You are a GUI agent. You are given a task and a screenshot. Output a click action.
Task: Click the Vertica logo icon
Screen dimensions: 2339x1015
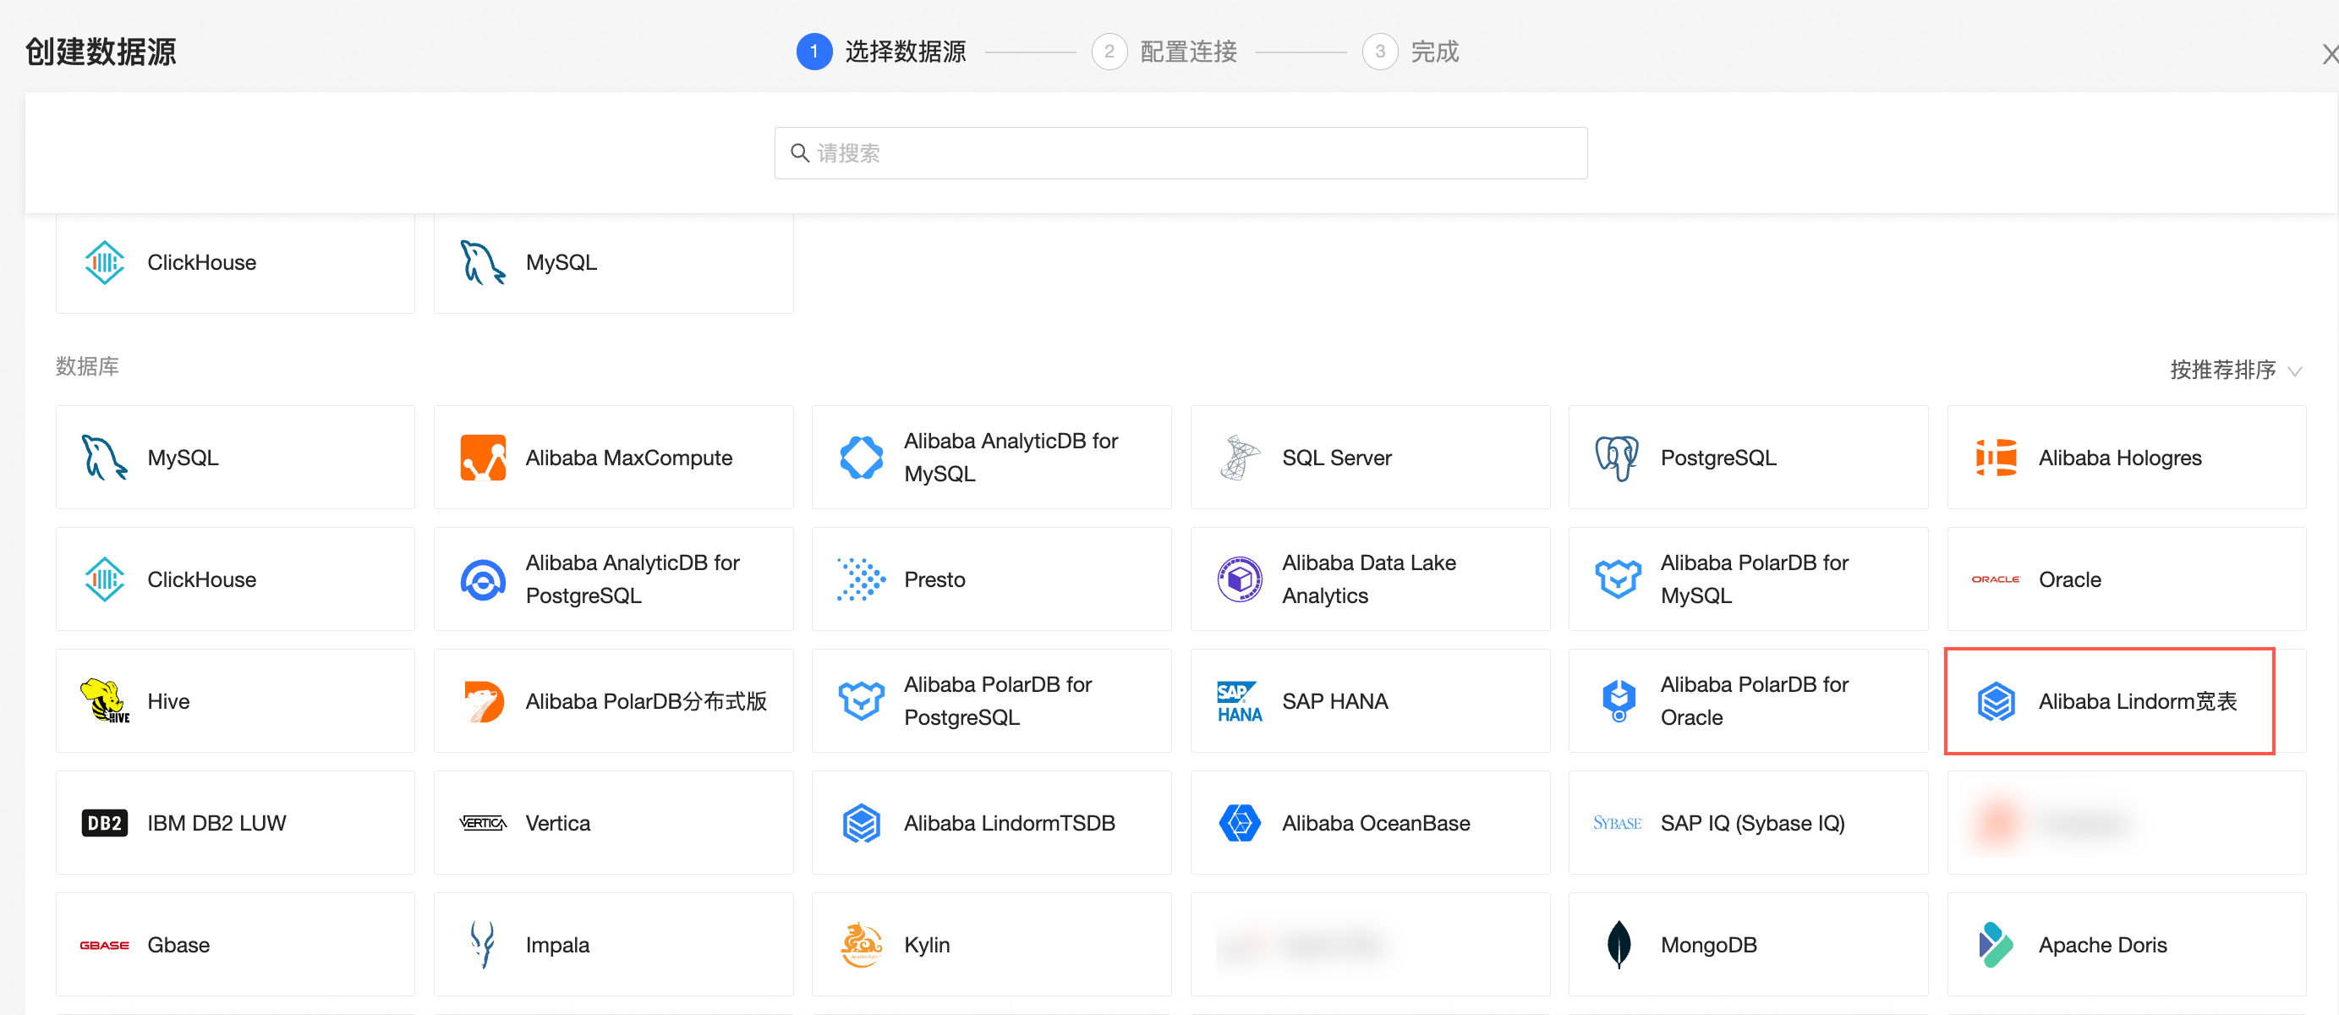[483, 822]
